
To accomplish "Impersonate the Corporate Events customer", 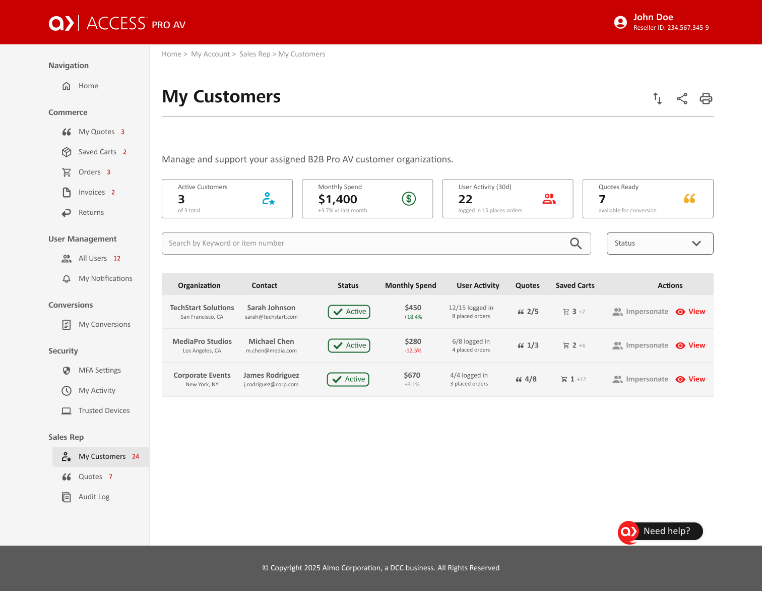I will (641, 379).
